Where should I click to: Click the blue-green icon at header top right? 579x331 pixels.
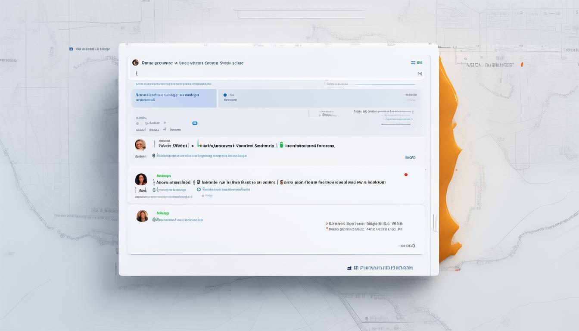tap(413, 63)
